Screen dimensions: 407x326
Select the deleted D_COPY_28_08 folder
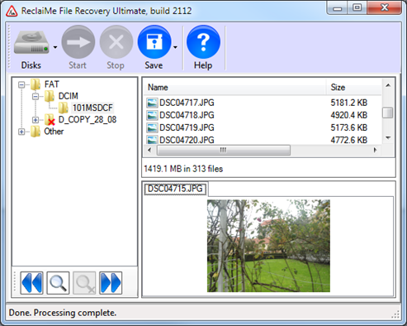pyautogui.click(x=88, y=119)
